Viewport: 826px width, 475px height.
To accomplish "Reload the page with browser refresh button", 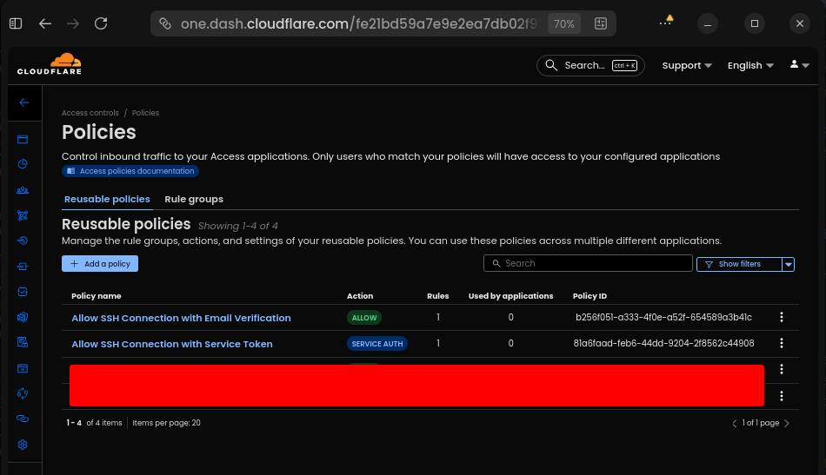I will pyautogui.click(x=101, y=23).
